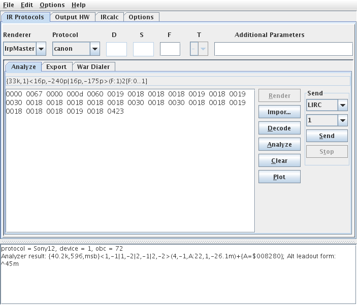Screen dimensions: 357x305
Task: Switch to the Output HW tab
Action: pyautogui.click(x=72, y=17)
